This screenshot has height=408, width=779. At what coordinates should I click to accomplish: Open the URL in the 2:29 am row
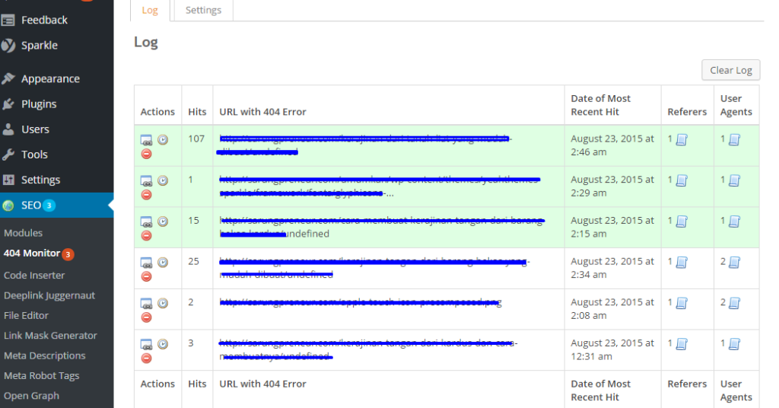coord(146,181)
